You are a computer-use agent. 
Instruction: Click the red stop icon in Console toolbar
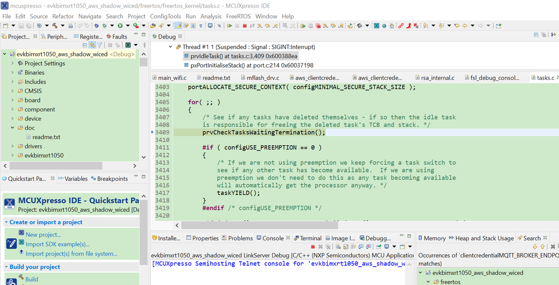click(313, 246)
